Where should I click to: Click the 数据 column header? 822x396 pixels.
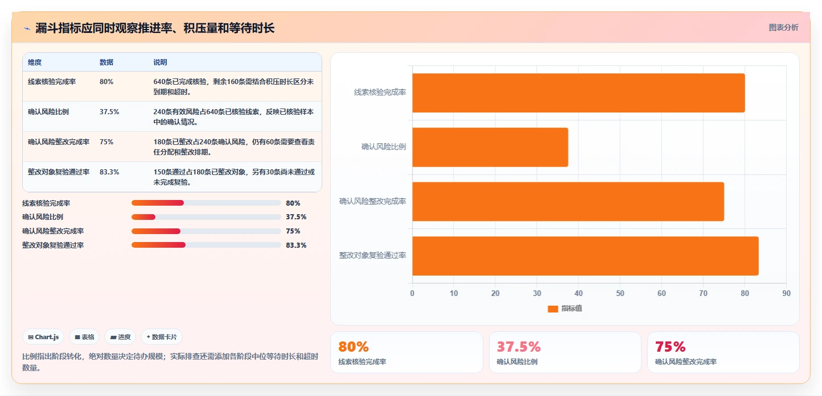click(106, 62)
